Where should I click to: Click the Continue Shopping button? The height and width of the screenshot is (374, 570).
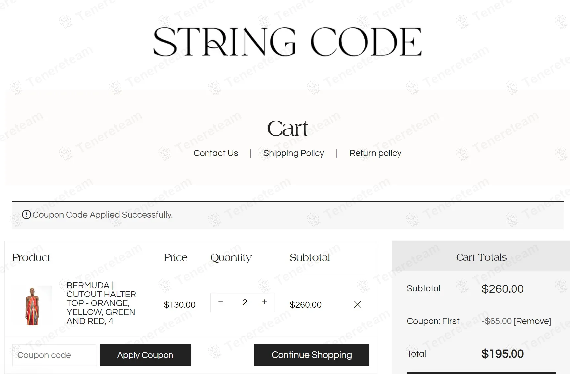pyautogui.click(x=312, y=355)
